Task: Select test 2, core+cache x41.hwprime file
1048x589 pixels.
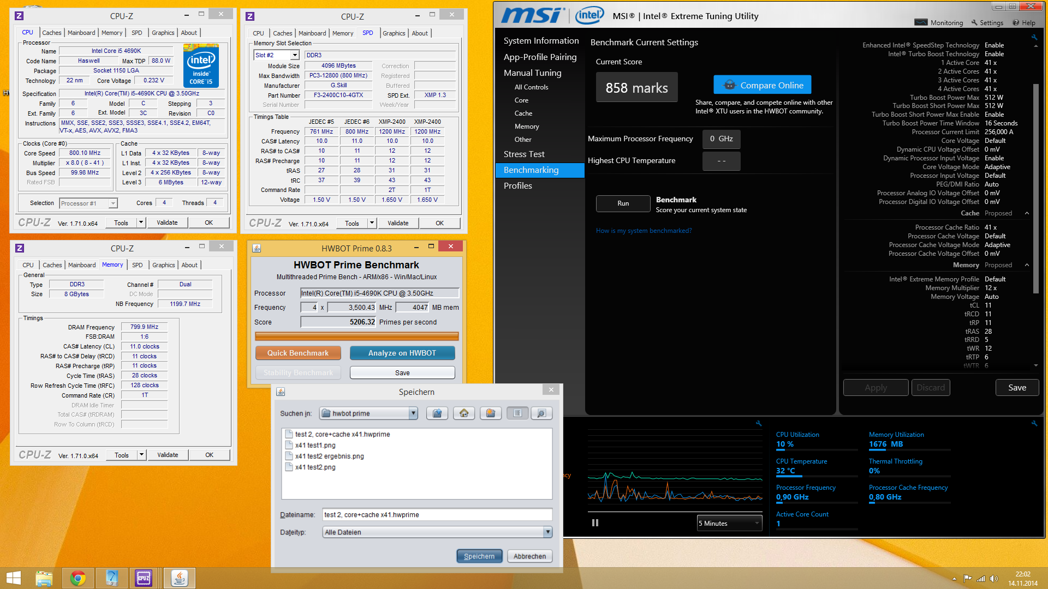Action: [337, 434]
